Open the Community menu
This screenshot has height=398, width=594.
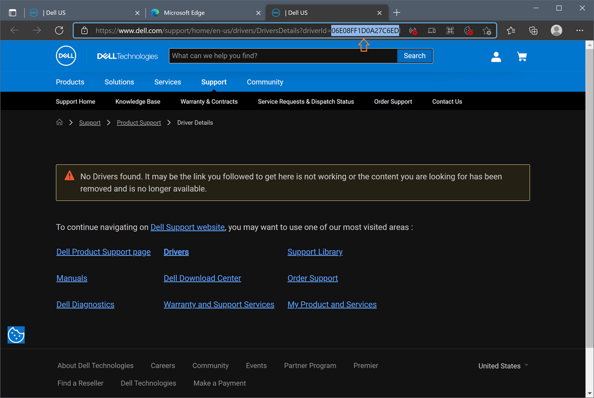point(265,82)
